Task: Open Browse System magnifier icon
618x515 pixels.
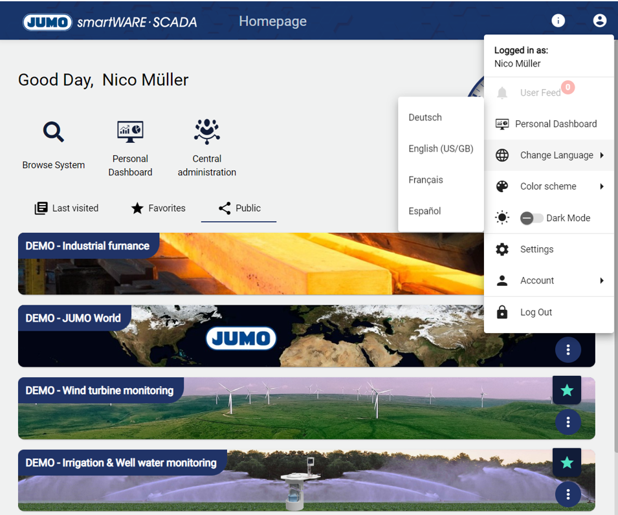Action: pos(53,132)
